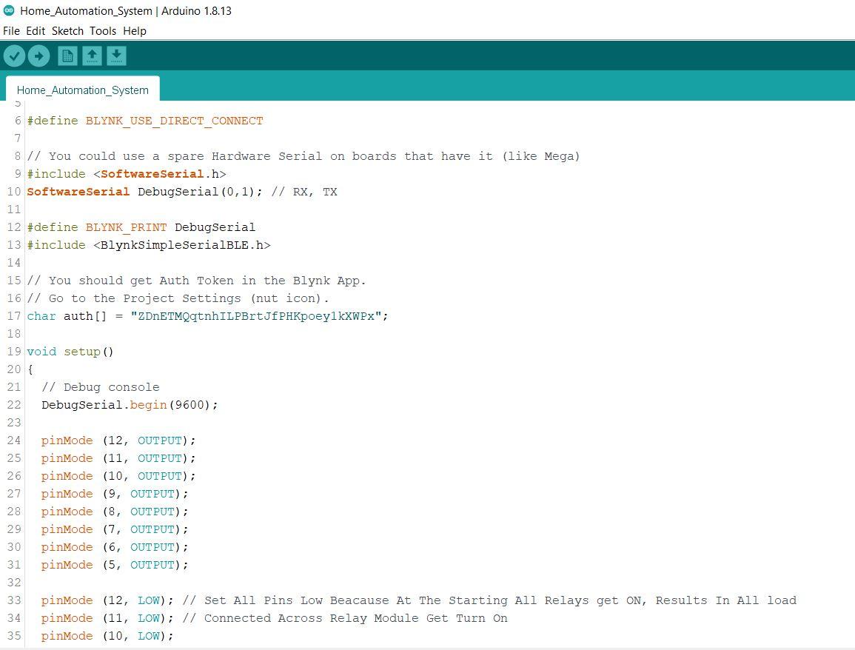Upload the sketch with the arrow button
Image resolution: width=855 pixels, height=650 pixels.
point(38,56)
